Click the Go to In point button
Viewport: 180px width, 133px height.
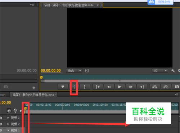(98, 87)
